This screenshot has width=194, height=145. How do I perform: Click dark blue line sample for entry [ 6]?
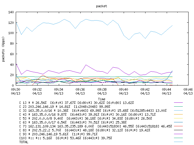pos(178,122)
